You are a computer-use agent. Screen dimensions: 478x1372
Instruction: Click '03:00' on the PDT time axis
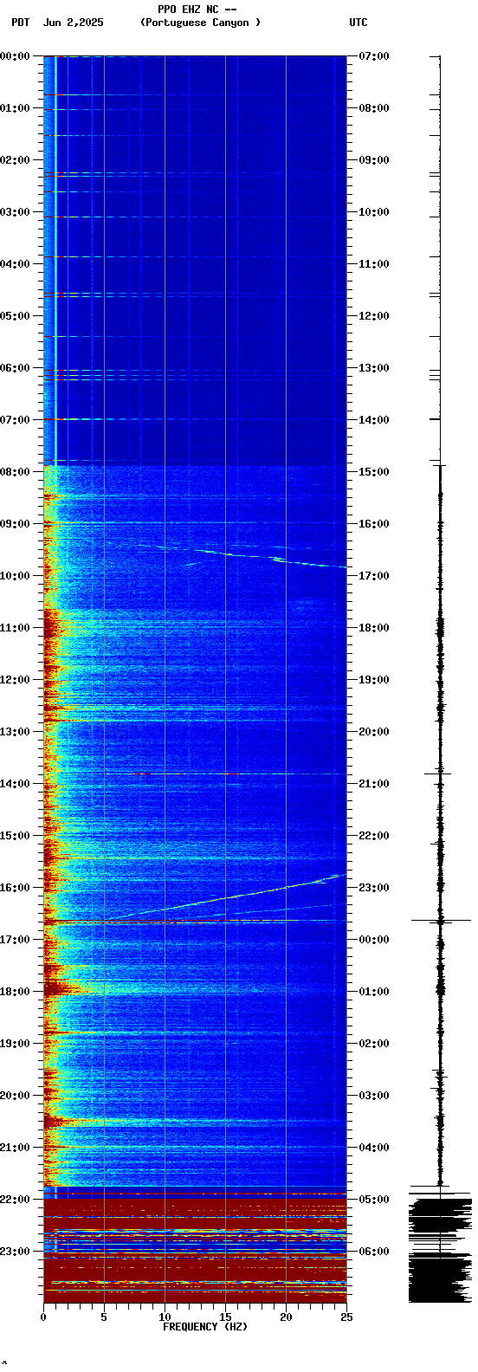coord(16,212)
